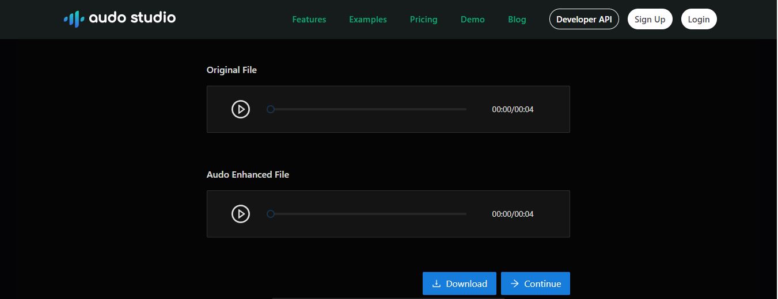The width and height of the screenshot is (778, 299).
Task: Click the Sign Up button
Action: (650, 19)
